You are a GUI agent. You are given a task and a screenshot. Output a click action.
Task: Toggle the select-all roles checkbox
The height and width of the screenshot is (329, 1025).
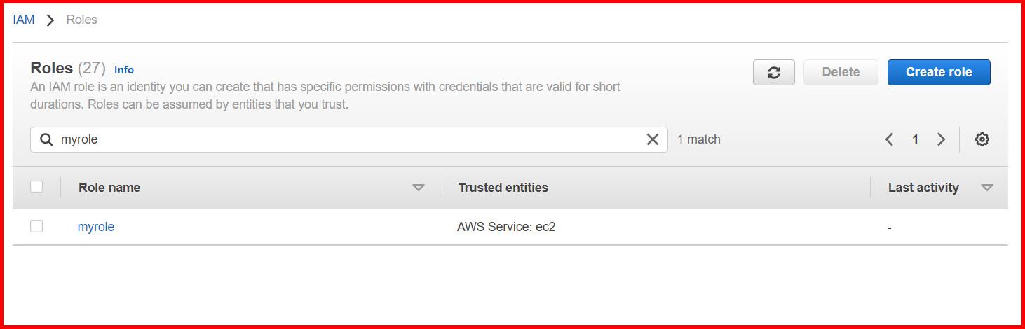36,186
